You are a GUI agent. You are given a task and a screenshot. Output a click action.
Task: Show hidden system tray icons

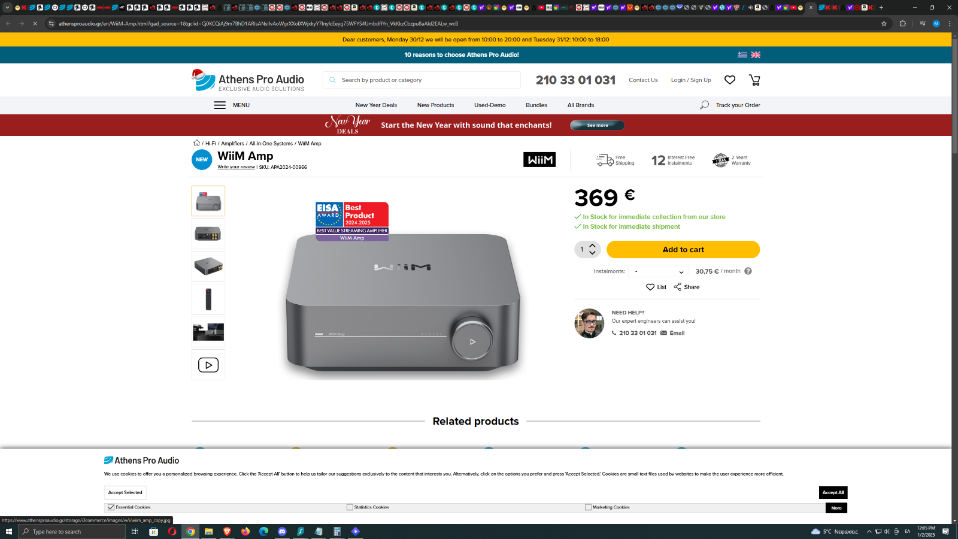(x=869, y=531)
